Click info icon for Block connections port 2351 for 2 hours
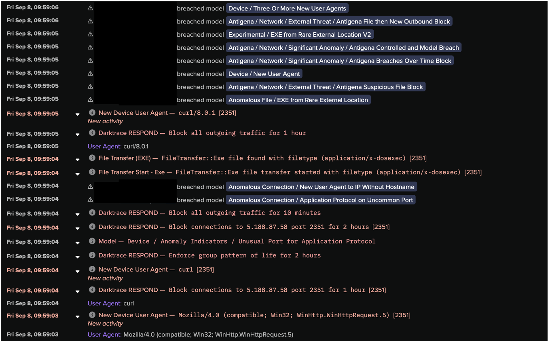Image resolution: width=550 pixels, height=341 pixels. click(x=92, y=227)
